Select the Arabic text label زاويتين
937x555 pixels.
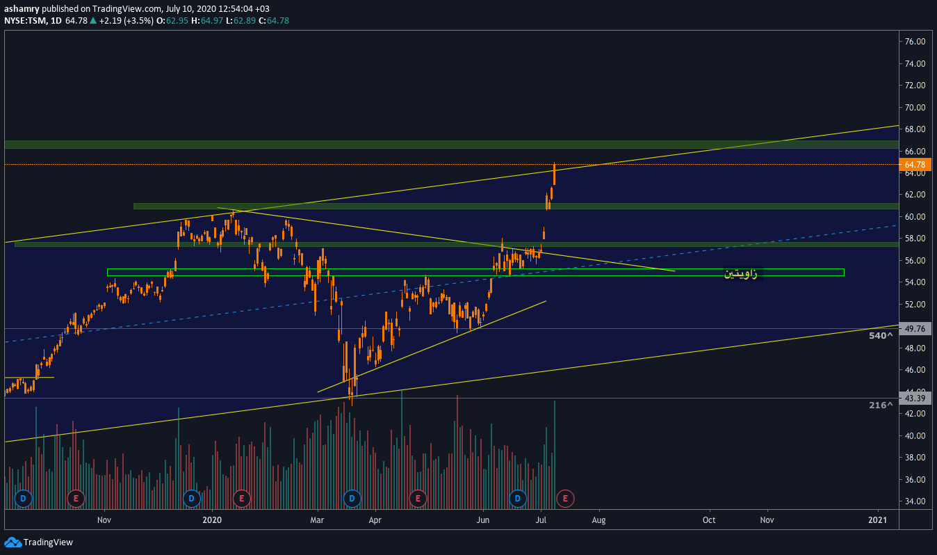tap(740, 273)
